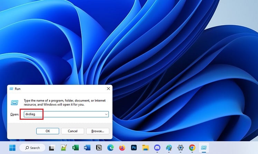Click OK to run dxdiag

point(48,131)
